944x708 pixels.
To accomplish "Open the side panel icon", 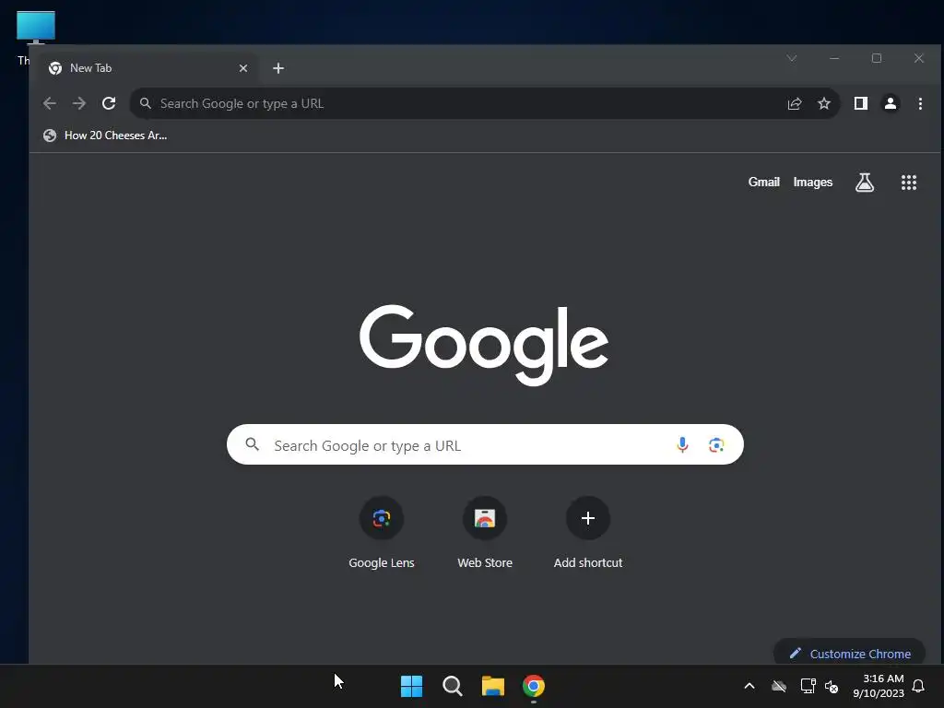I will (x=861, y=103).
